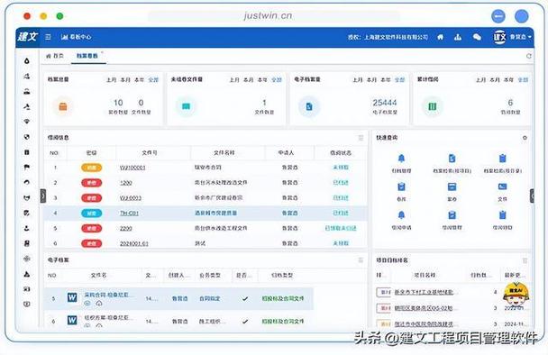
Task: Download row 5 file with cloud icon
Action: (99, 304)
